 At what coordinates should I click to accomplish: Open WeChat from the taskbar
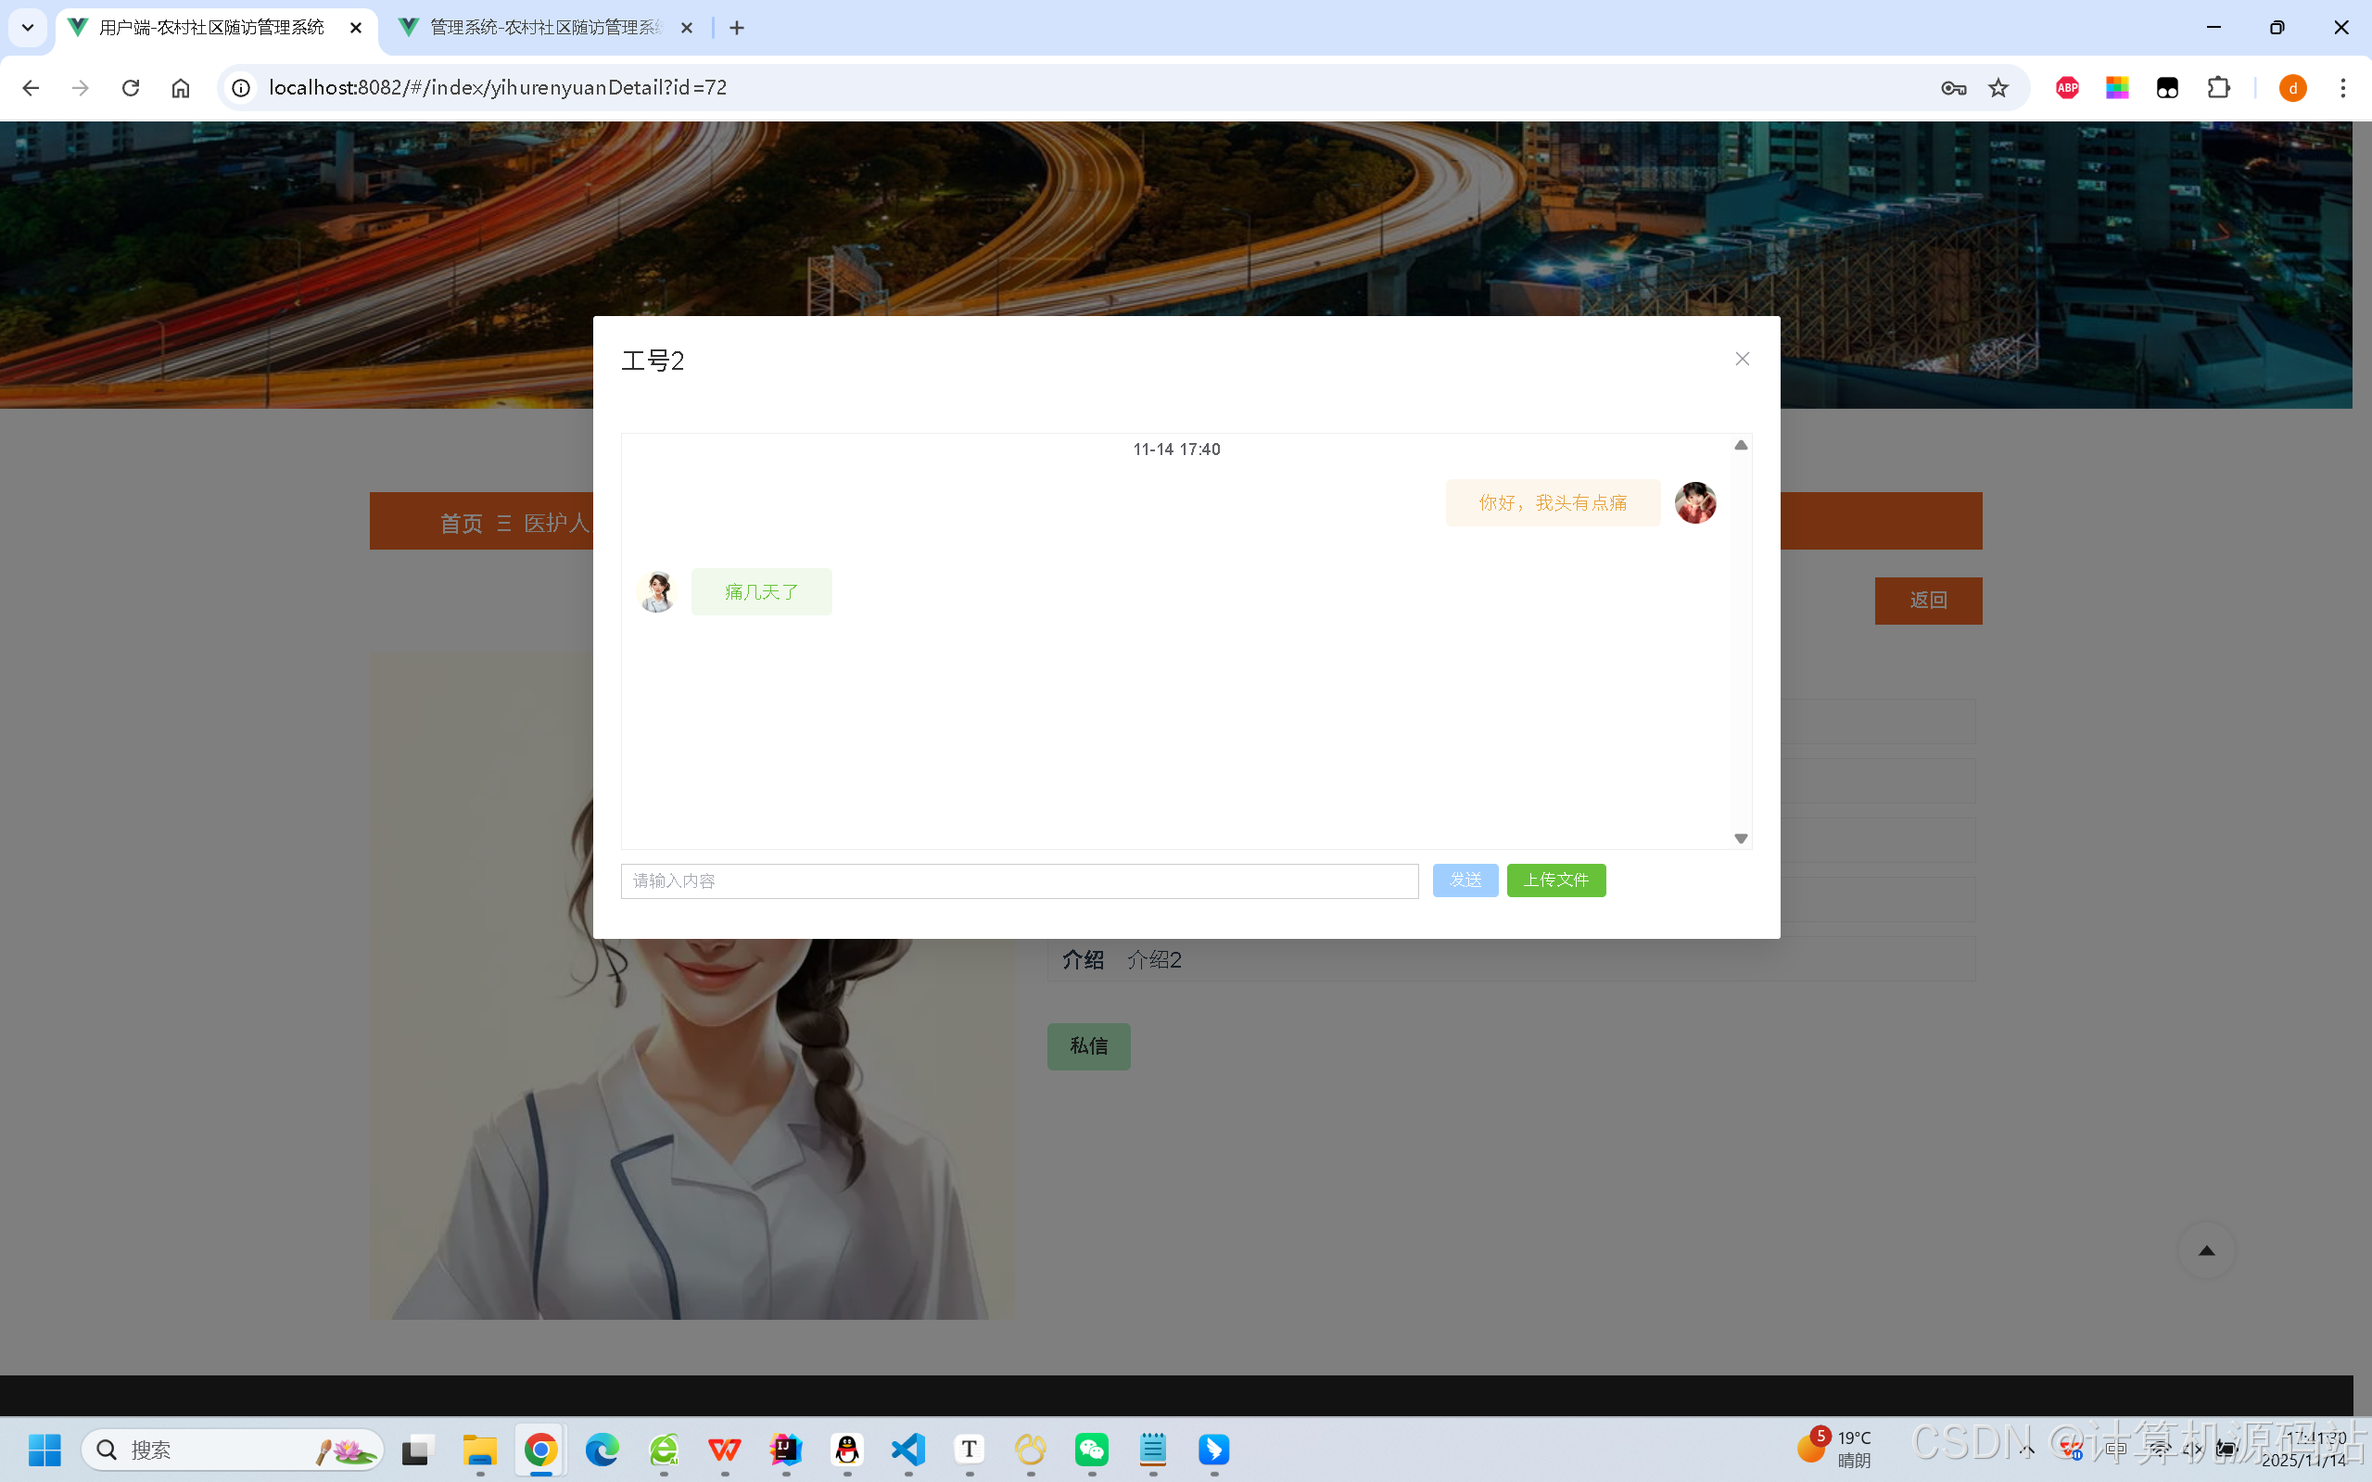(x=1092, y=1450)
